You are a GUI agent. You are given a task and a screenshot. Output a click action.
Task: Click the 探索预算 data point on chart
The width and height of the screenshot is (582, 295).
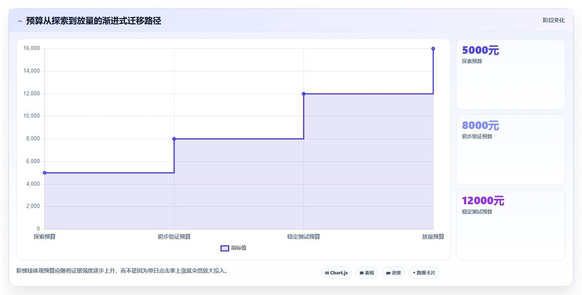point(45,173)
